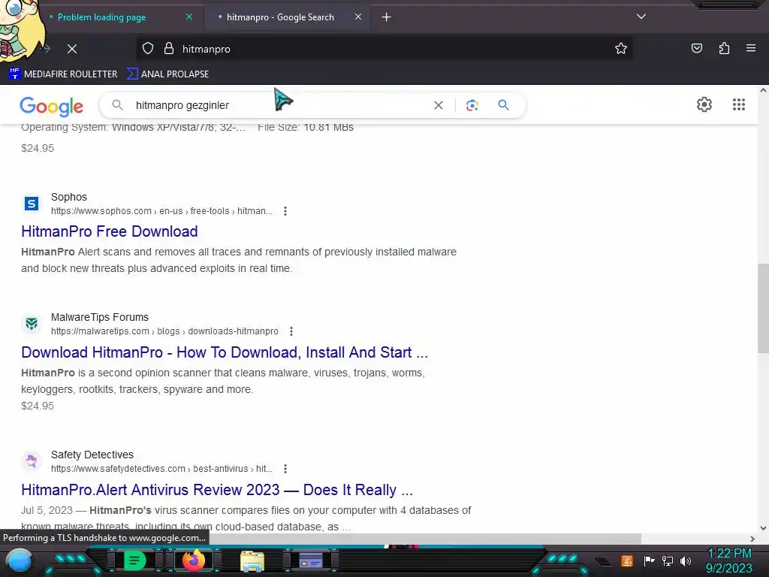Viewport: 769px width, 577px height.
Task: Click the MalwareTips Forums favicon
Action: point(32,323)
